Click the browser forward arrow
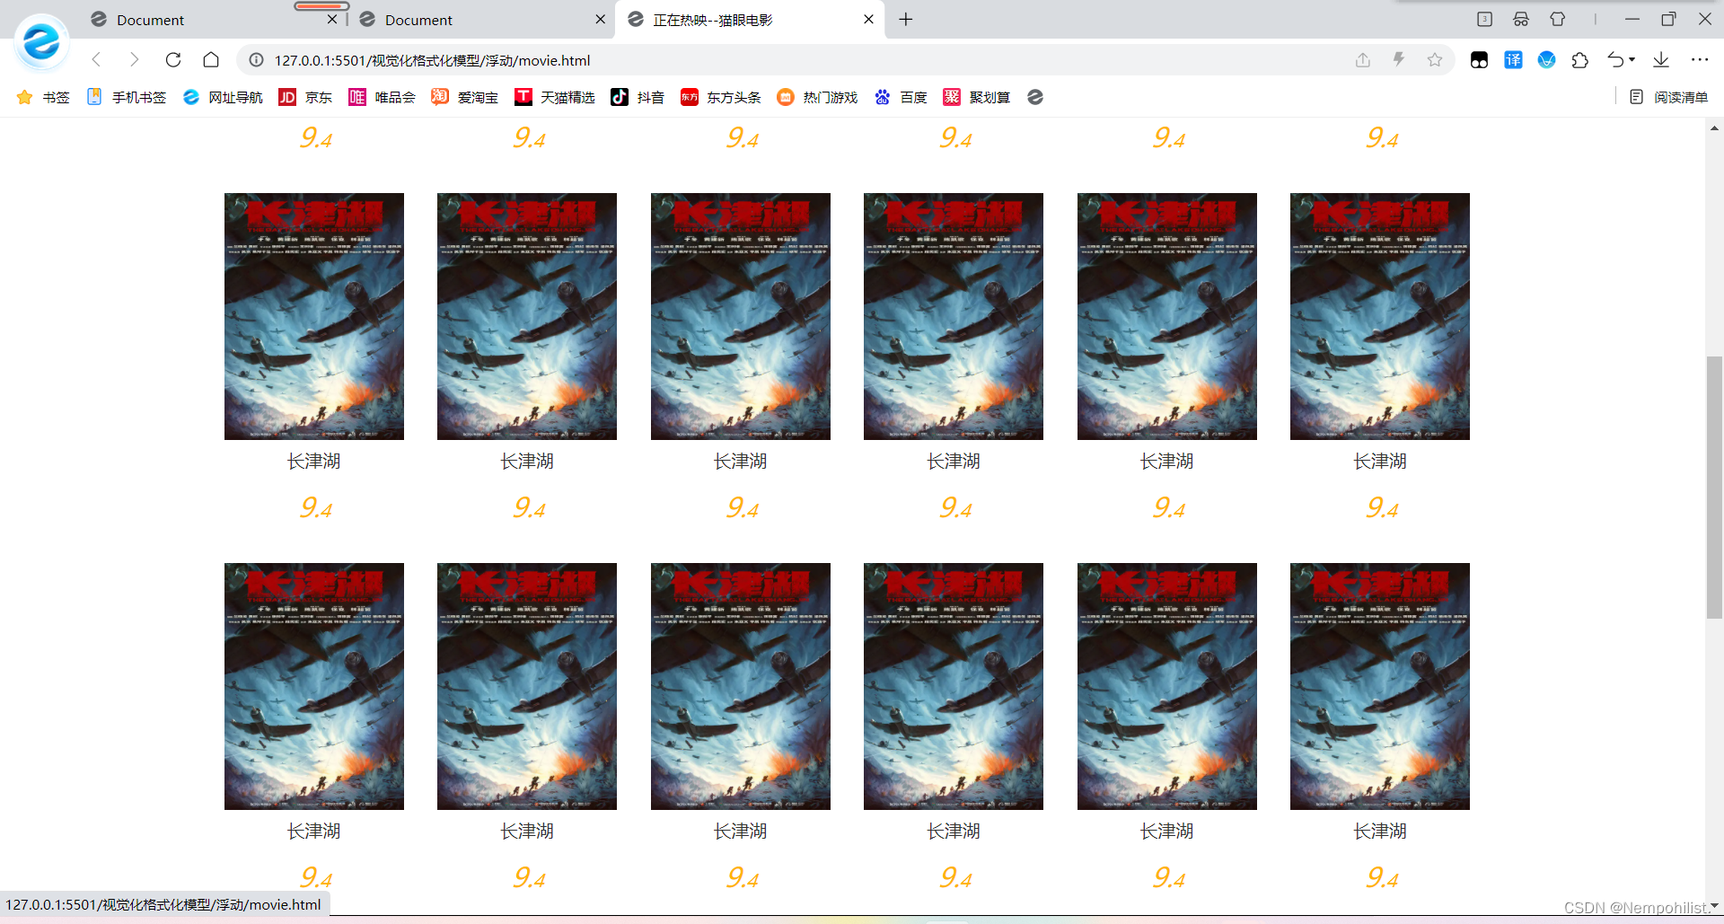The height and width of the screenshot is (924, 1724). click(x=135, y=60)
